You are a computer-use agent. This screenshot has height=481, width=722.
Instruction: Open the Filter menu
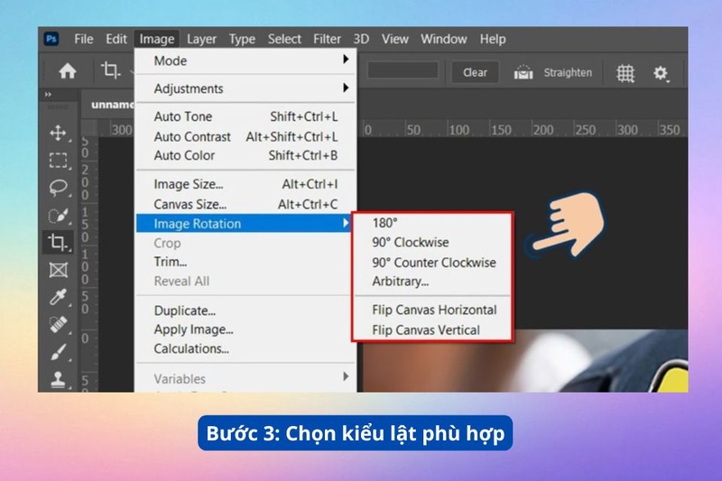[x=327, y=39]
